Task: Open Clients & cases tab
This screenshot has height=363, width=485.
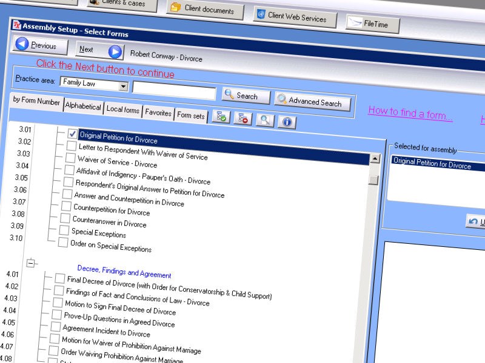Action: [122, 4]
